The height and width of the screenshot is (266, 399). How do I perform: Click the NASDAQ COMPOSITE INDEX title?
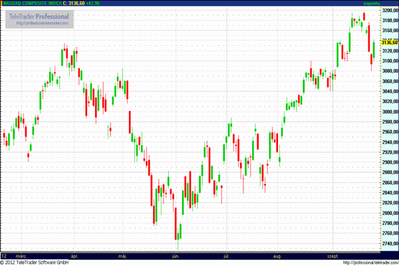[31, 3]
